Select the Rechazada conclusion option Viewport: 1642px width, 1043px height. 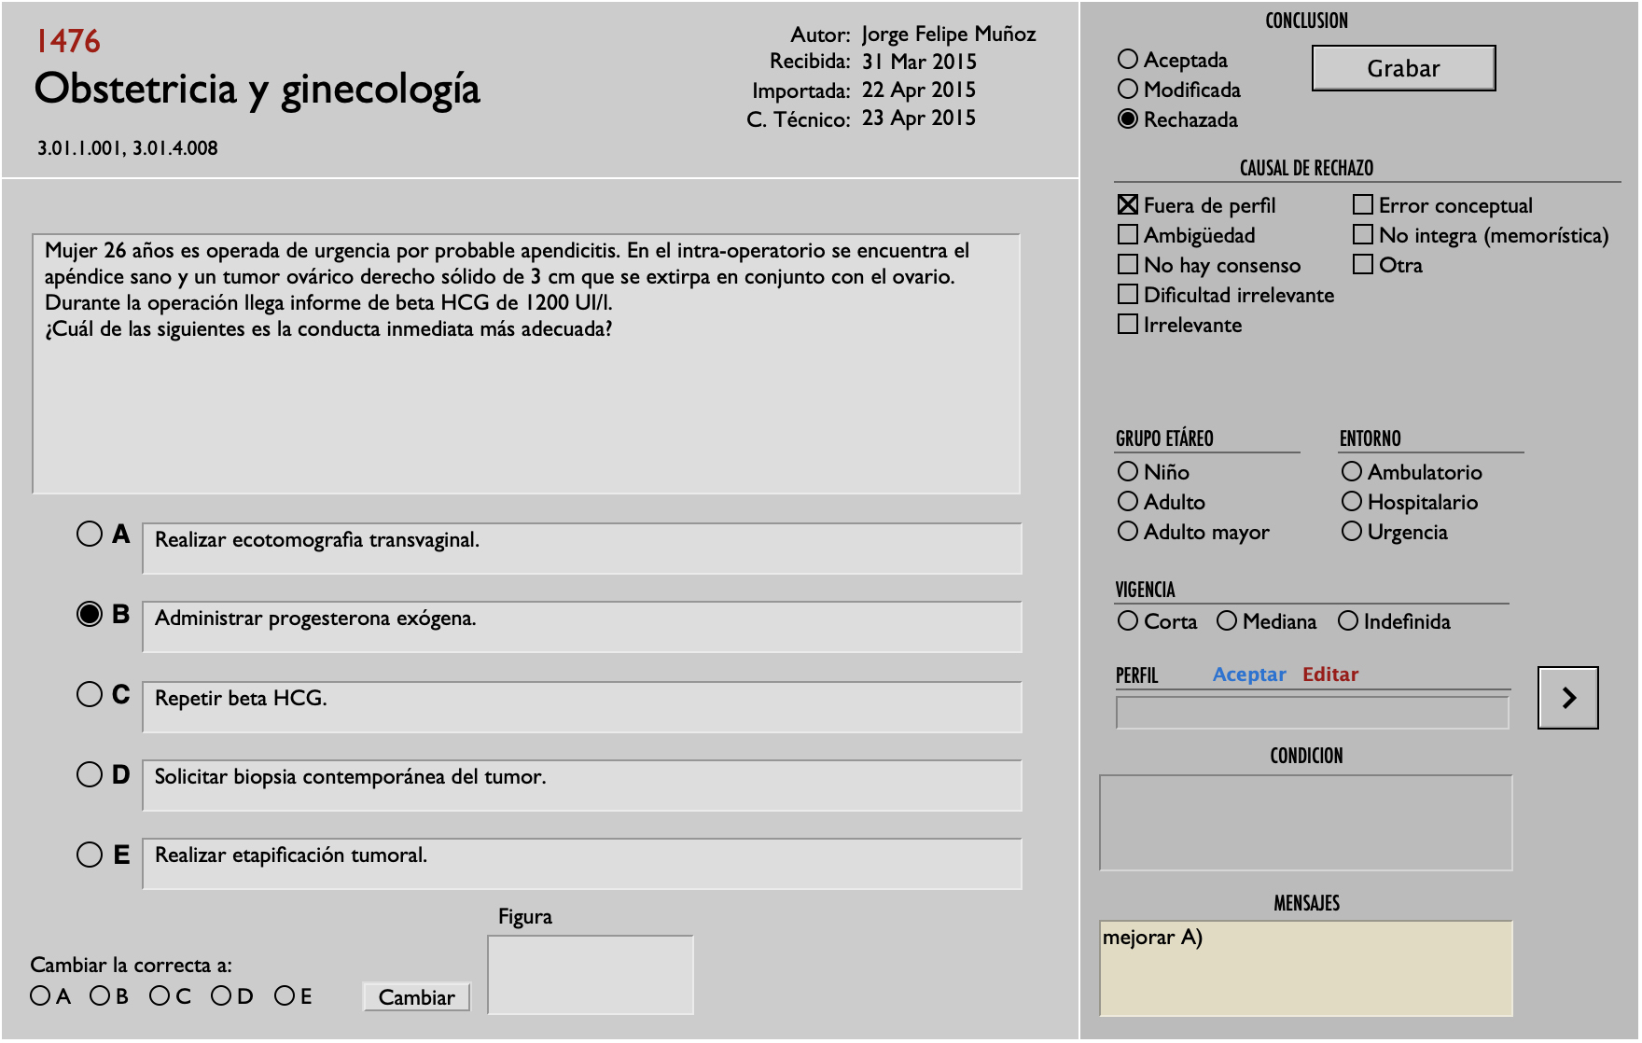(x=1127, y=119)
